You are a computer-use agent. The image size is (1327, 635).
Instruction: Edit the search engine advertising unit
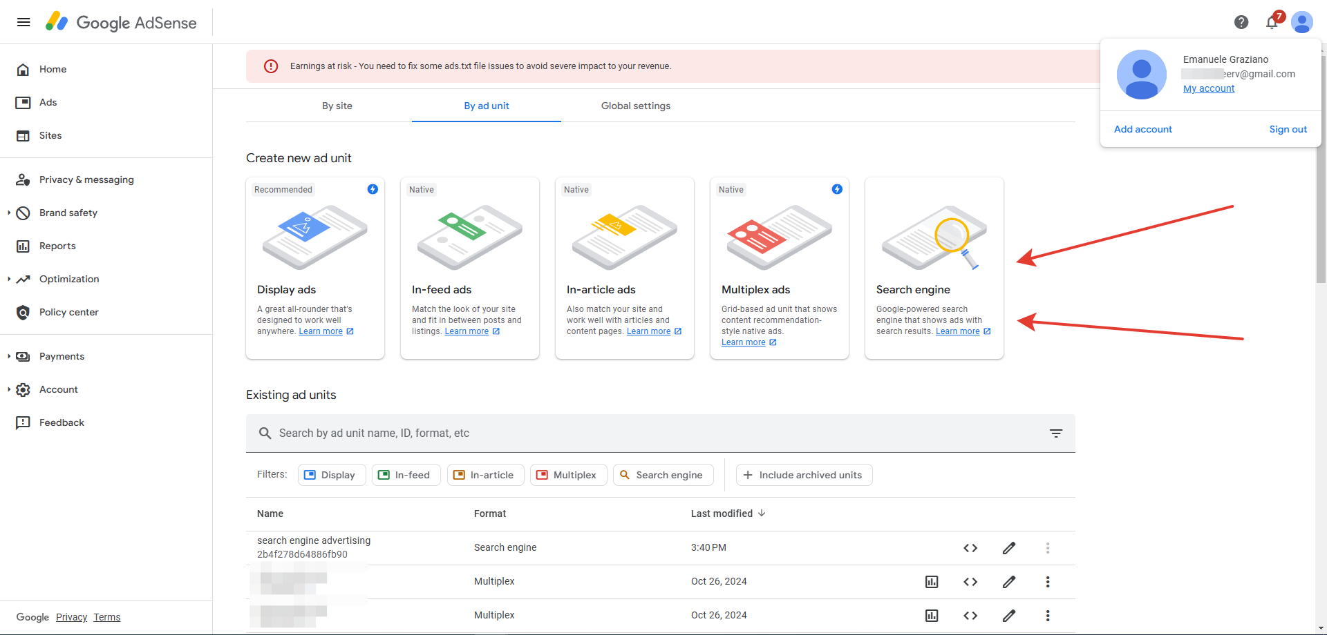click(x=1009, y=548)
